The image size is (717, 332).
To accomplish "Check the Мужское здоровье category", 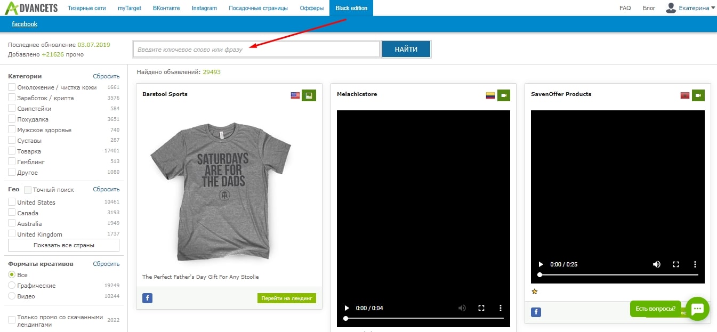I will click(12, 129).
